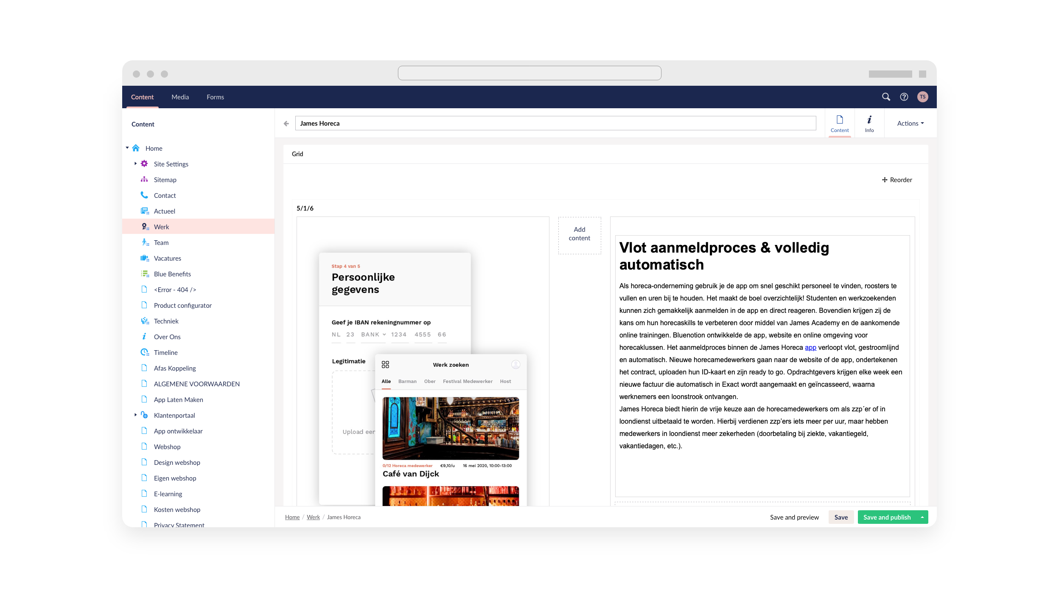Open E-learning page
The width and height of the screenshot is (1059, 596).
point(168,494)
